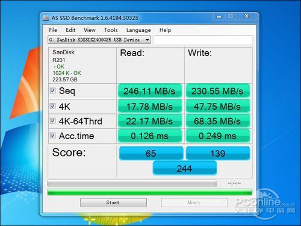Click the R201 firmware text
301x226 pixels.
pos(58,60)
